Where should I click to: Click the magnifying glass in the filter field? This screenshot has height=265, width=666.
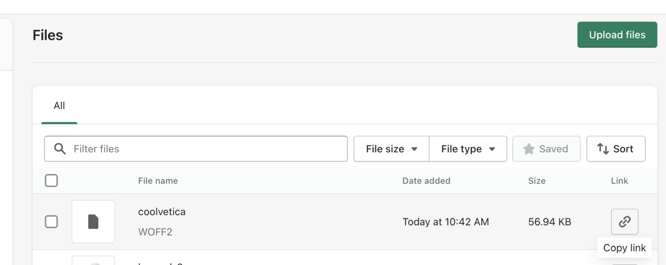[60, 149]
